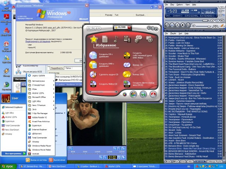This screenshot has width=226, height=169.
Task: Expand Автозагрузка programs submenu
Action: (x=41, y=81)
